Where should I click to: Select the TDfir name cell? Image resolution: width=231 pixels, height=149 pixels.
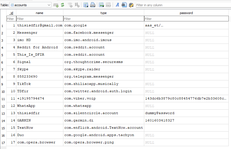(x=40, y=91)
